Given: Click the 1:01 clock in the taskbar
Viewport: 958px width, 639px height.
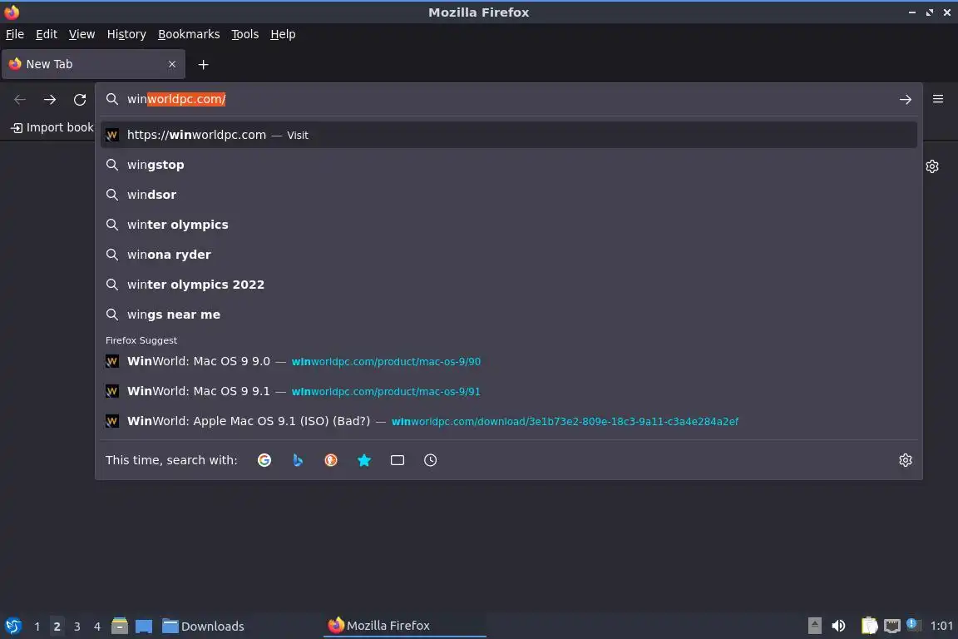Looking at the screenshot, I should point(941,626).
